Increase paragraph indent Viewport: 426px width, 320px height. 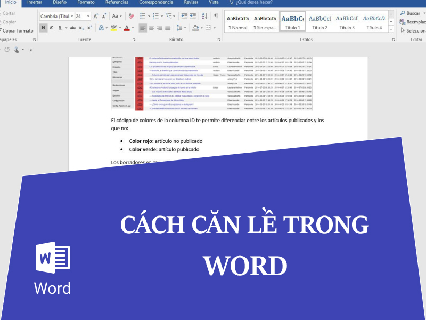193,16
